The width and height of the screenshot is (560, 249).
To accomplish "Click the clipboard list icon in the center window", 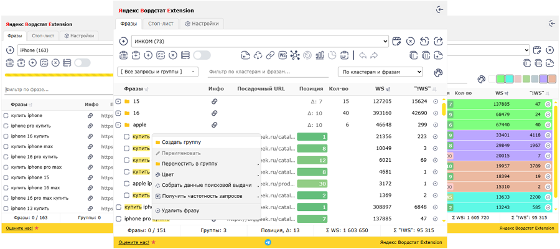I will tap(123, 55).
